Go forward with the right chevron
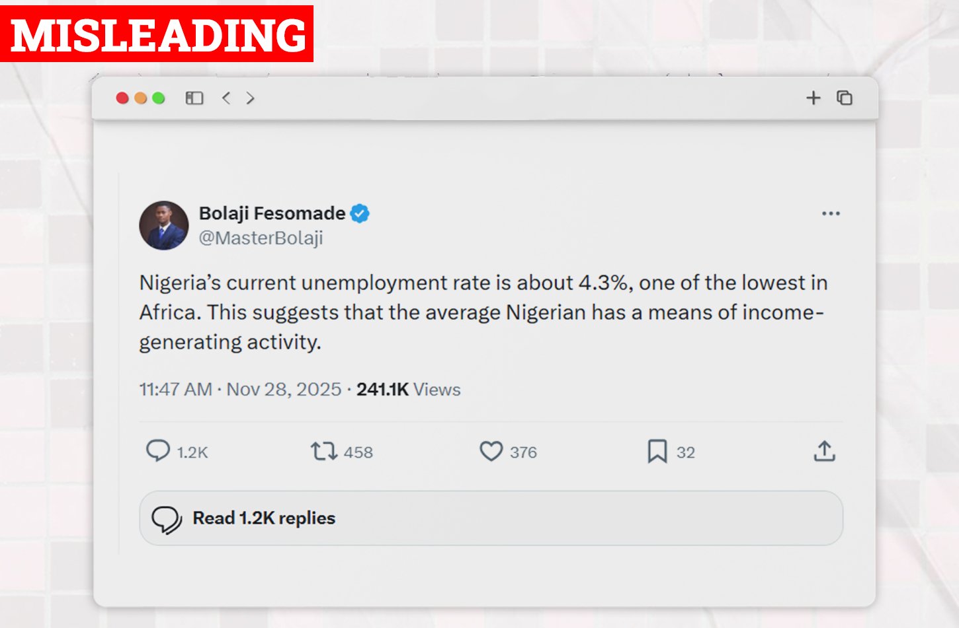 (x=251, y=98)
